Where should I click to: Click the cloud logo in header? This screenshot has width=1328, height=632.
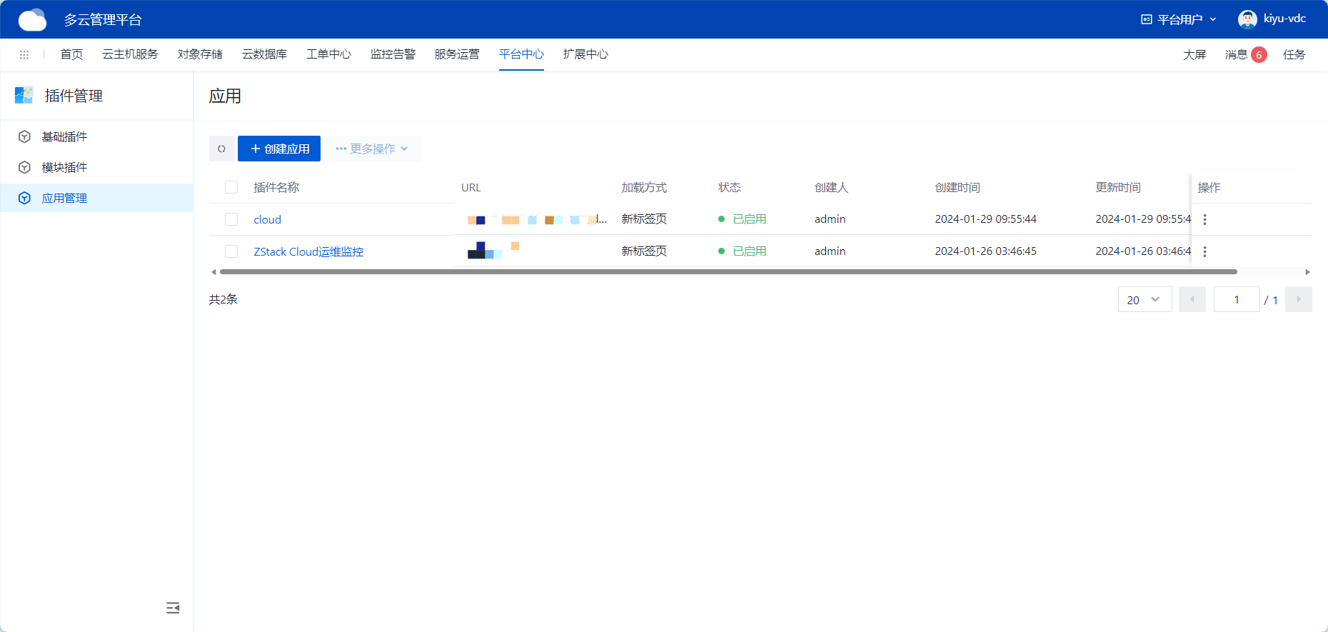pos(32,20)
